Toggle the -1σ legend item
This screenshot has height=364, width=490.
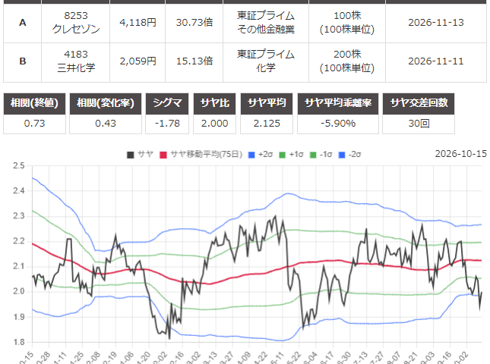321,155
